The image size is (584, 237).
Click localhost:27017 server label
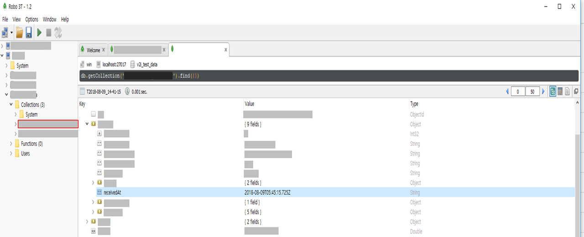(x=114, y=65)
